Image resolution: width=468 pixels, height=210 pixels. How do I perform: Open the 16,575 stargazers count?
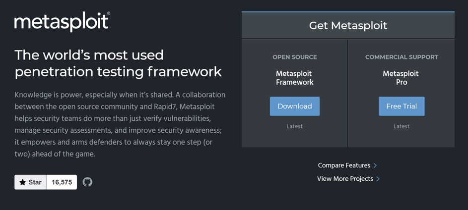coord(62,182)
